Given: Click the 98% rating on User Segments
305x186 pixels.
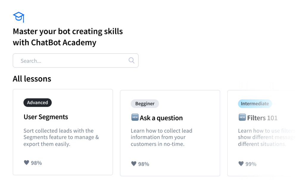Looking at the screenshot, I should click(36, 163).
